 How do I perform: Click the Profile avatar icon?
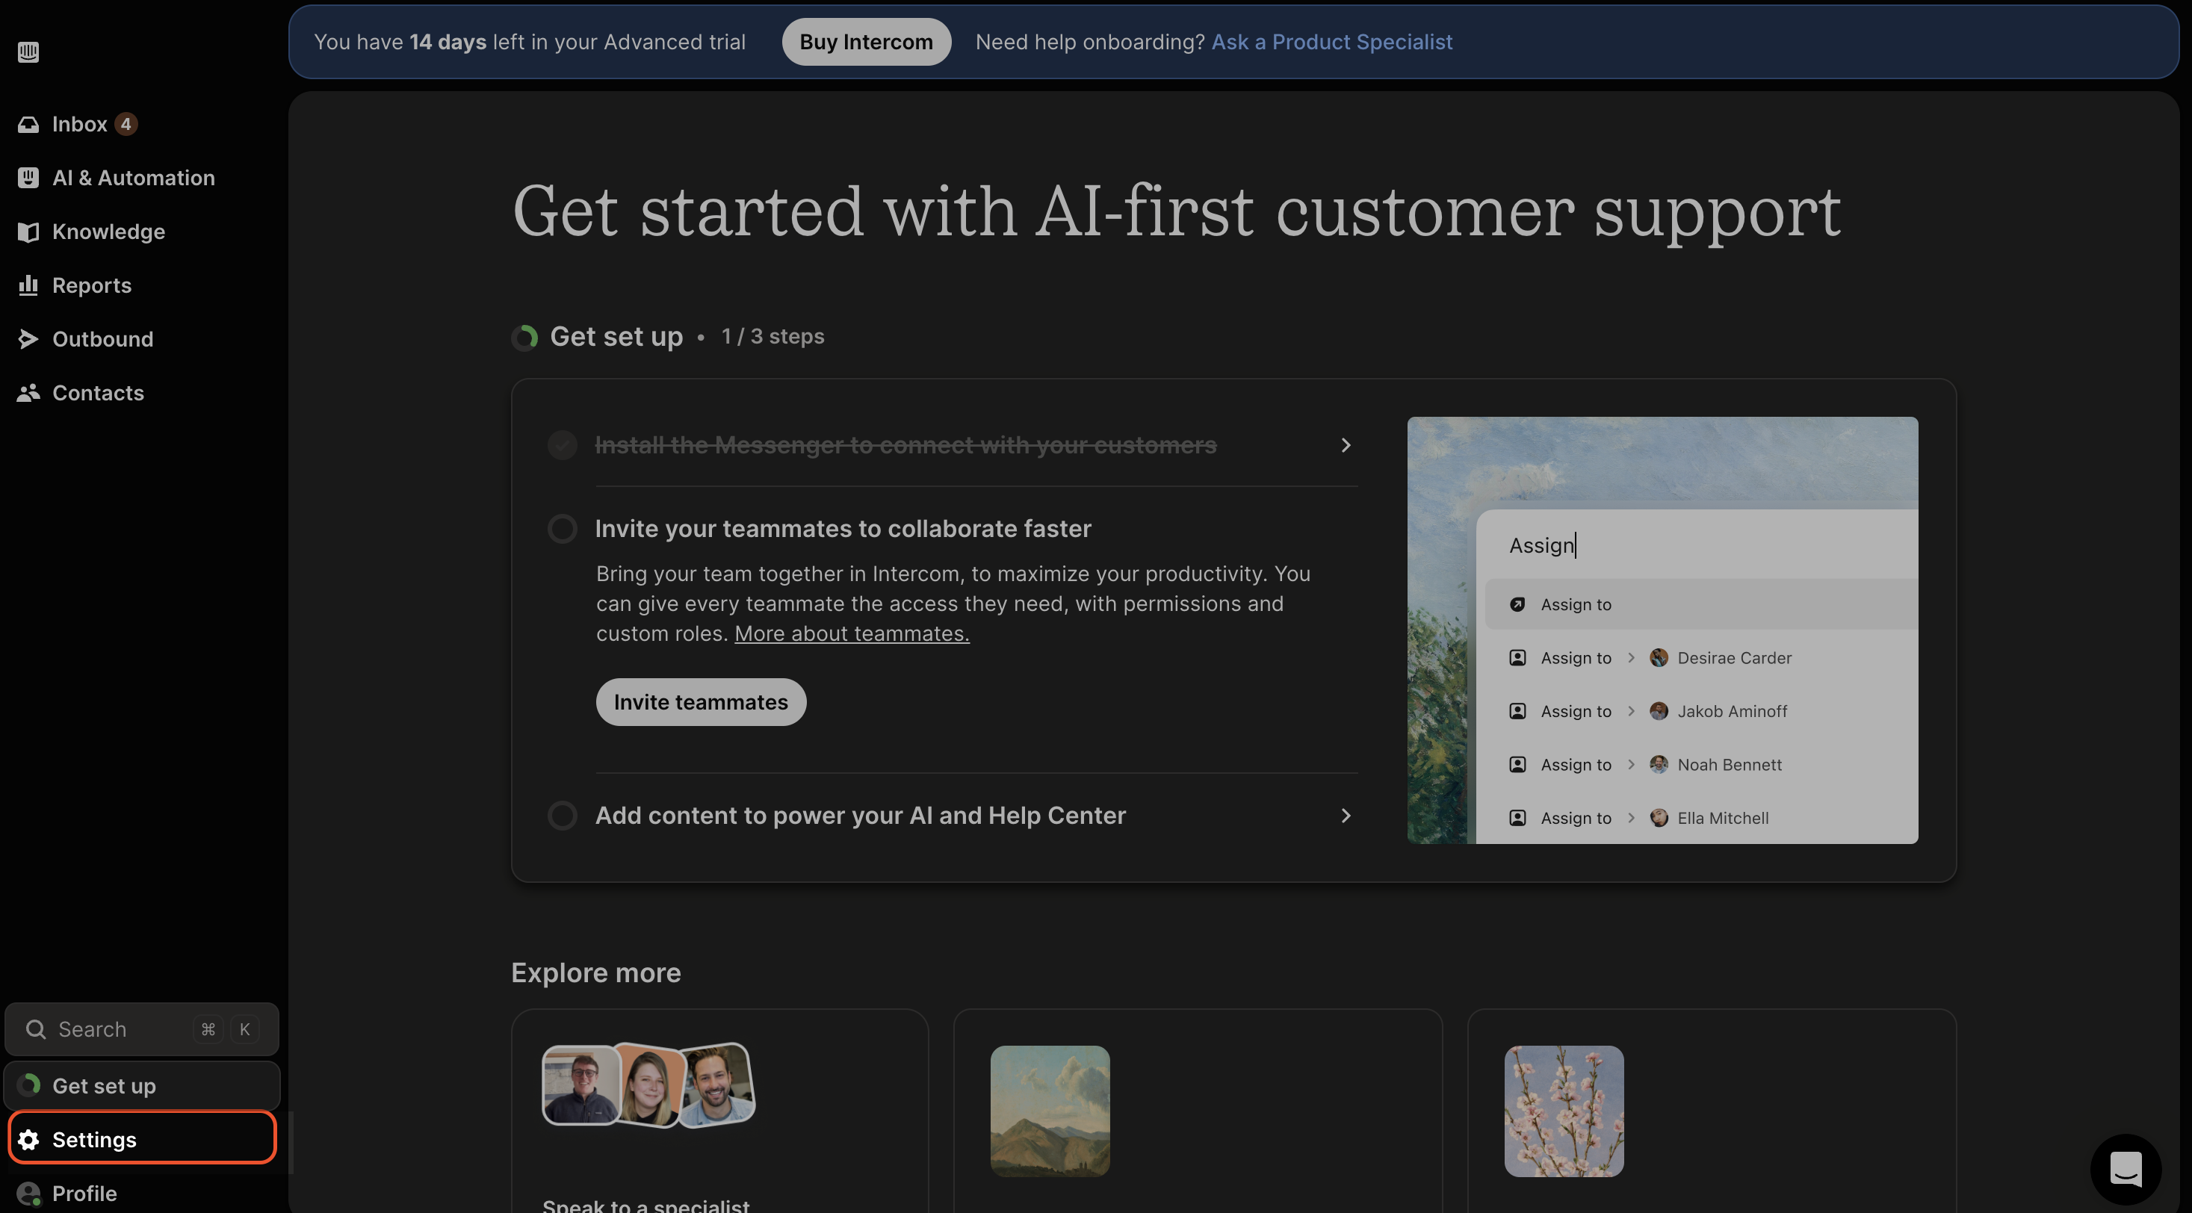(29, 1193)
